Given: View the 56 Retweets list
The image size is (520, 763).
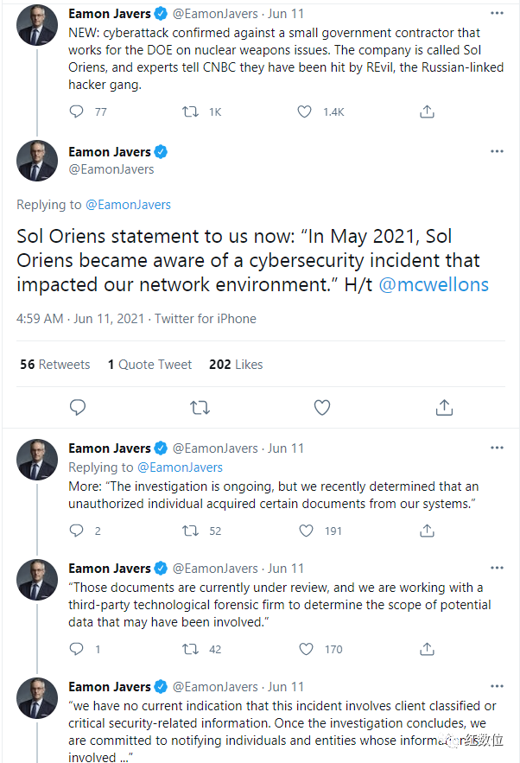Looking at the screenshot, I should (55, 365).
